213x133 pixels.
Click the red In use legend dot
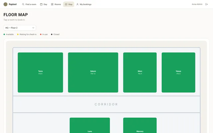click(41, 34)
